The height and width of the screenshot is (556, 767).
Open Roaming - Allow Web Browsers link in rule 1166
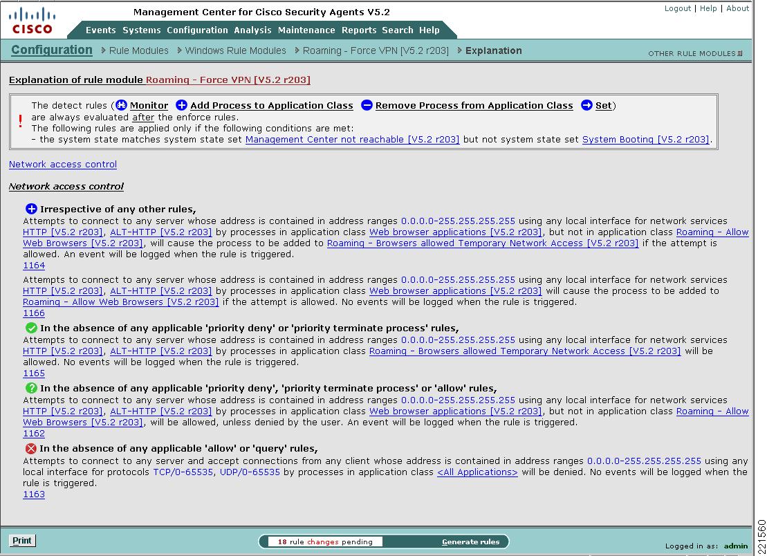tap(121, 302)
